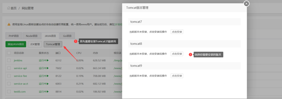Click the 根目录 column header

(x=117, y=53)
